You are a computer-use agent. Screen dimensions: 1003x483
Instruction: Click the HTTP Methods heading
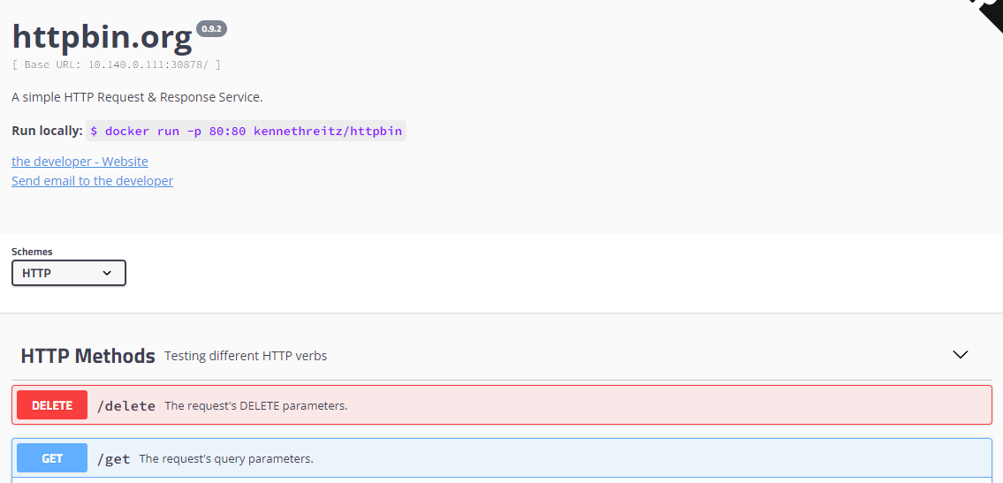point(87,356)
